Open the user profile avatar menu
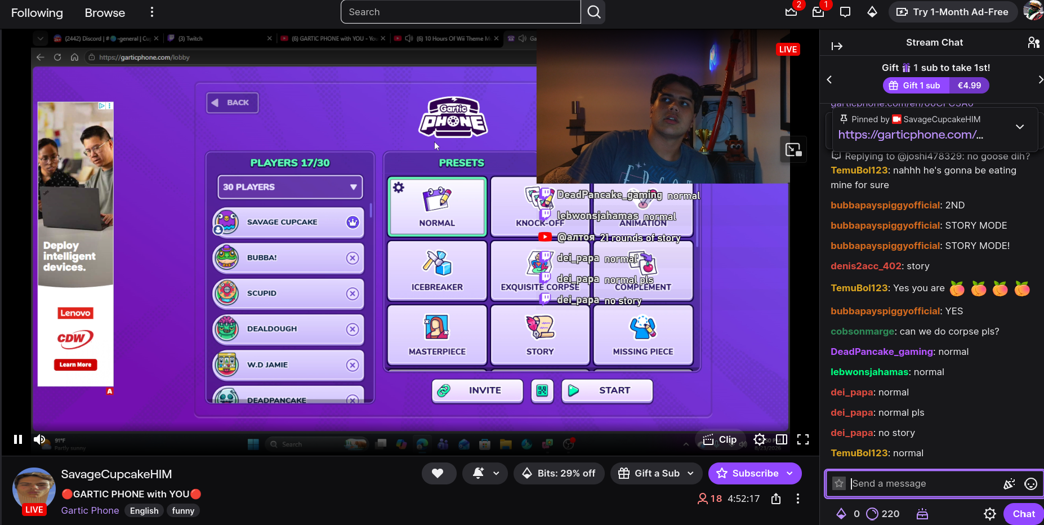Screen dimensions: 1044x525 pos(1033,11)
